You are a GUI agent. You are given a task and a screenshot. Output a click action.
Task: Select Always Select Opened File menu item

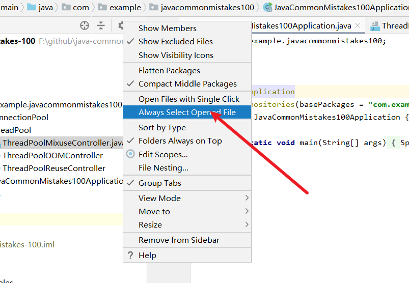(186, 112)
